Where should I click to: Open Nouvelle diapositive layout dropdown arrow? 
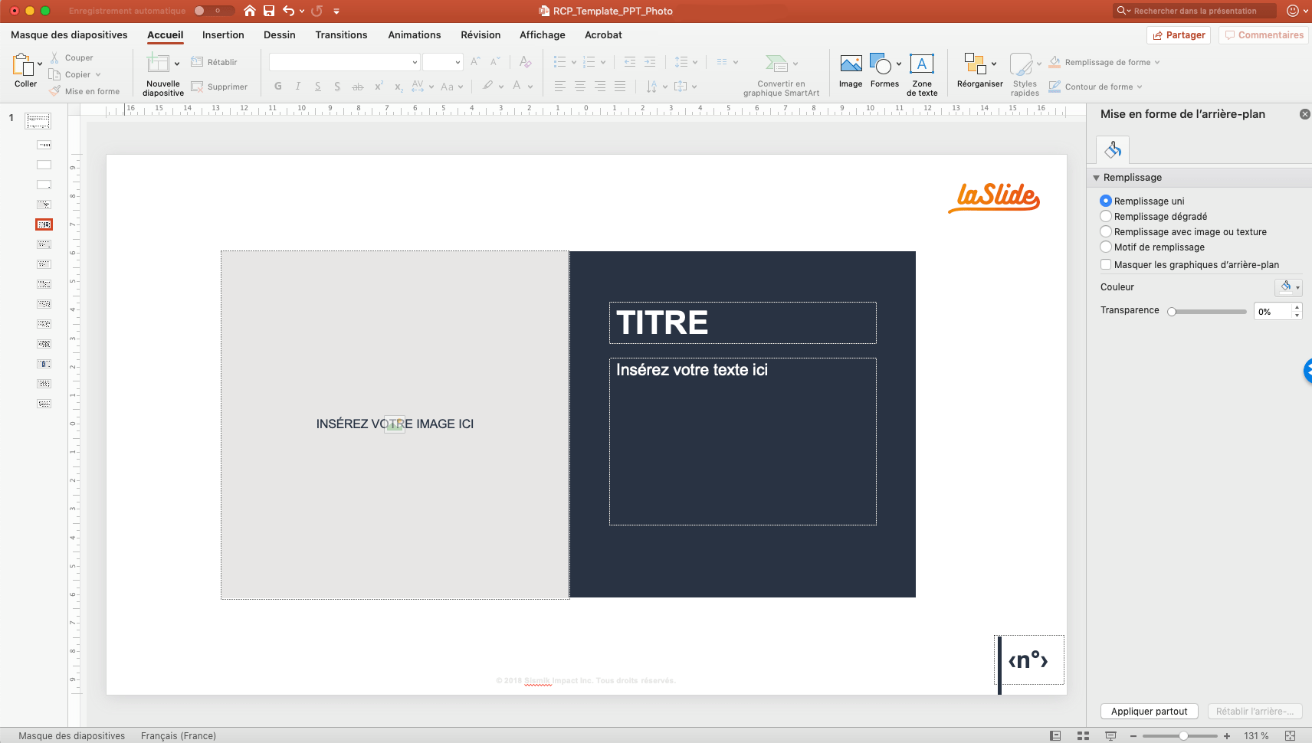coord(177,64)
